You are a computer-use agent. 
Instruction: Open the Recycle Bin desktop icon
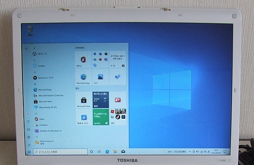(x=30, y=30)
